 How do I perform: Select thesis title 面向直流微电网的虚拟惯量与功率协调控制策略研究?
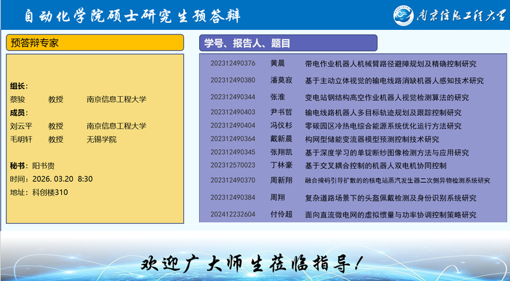click(x=391, y=215)
